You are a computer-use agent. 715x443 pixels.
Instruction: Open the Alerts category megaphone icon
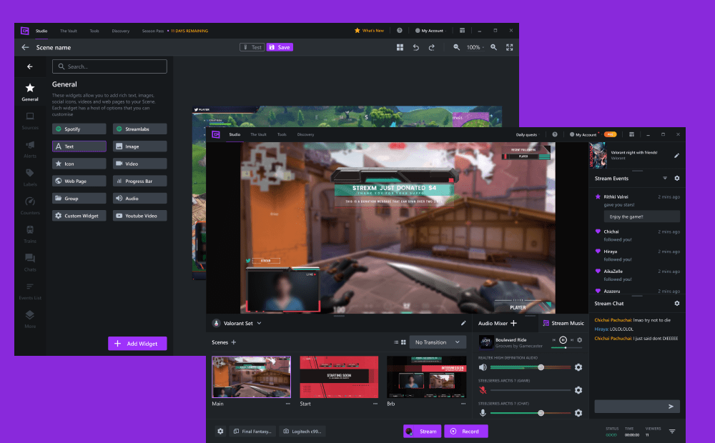click(30, 145)
